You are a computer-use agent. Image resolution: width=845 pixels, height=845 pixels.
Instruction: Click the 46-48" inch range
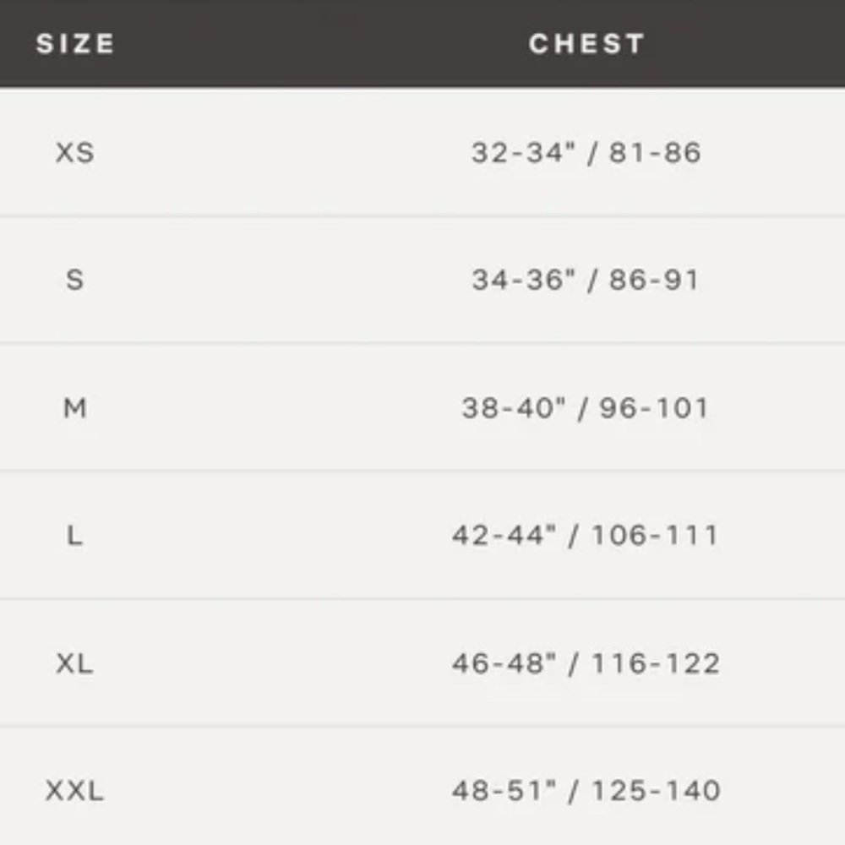(x=504, y=663)
